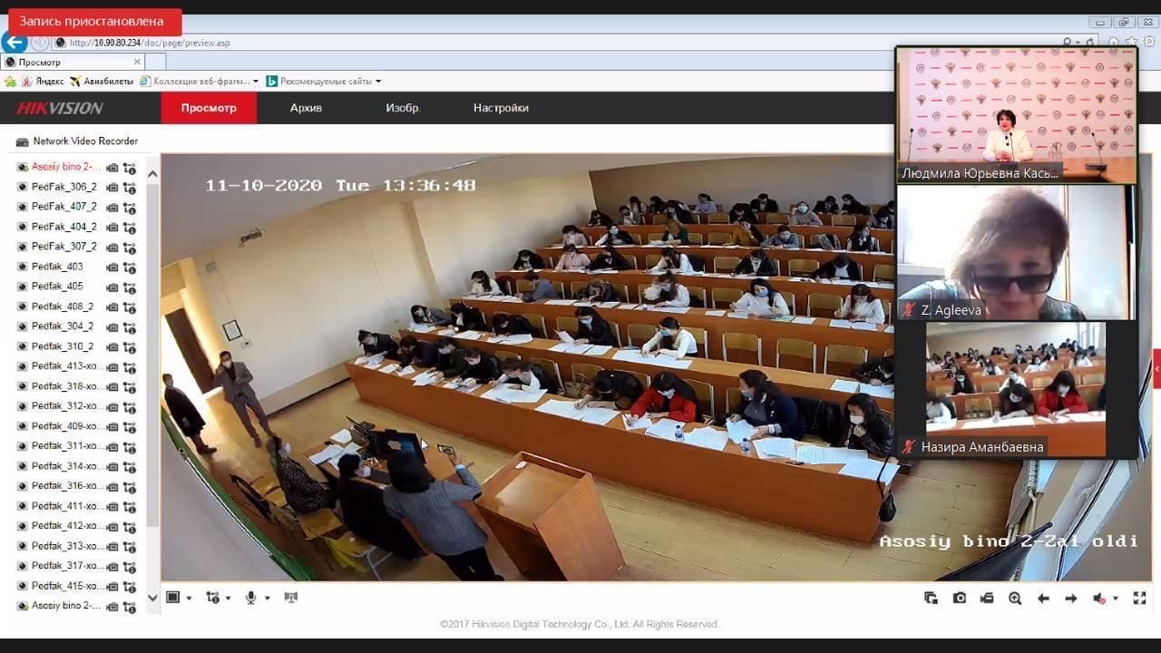Image resolution: width=1161 pixels, height=653 pixels.
Task: Select PedFak_407_2 camera in list
Action: tap(63, 207)
